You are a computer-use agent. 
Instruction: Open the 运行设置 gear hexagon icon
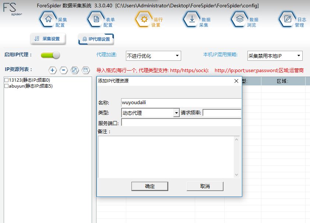pyautogui.click(x=144, y=20)
